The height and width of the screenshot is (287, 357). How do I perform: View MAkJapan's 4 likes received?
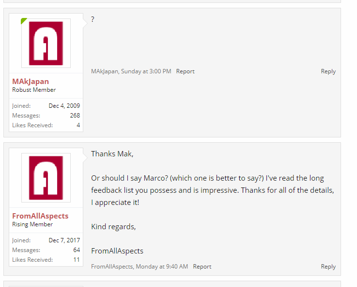pyautogui.click(x=78, y=125)
